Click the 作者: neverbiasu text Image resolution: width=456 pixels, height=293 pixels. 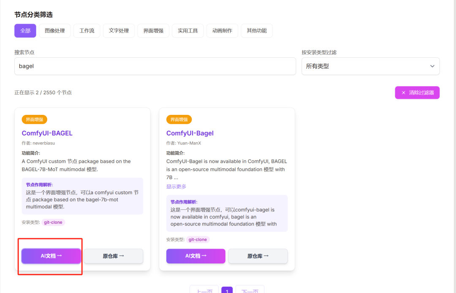tap(38, 143)
